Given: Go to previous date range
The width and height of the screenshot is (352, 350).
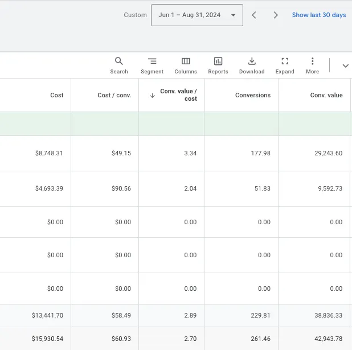Looking at the screenshot, I should click(254, 15).
